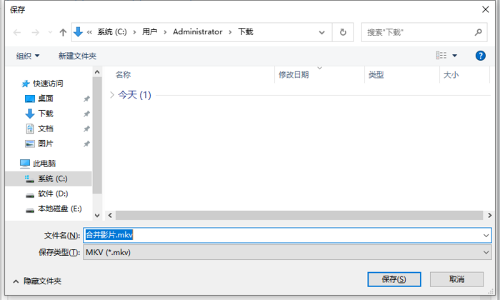Select 下载 in the navigation pane
The image size is (500, 300).
45,114
